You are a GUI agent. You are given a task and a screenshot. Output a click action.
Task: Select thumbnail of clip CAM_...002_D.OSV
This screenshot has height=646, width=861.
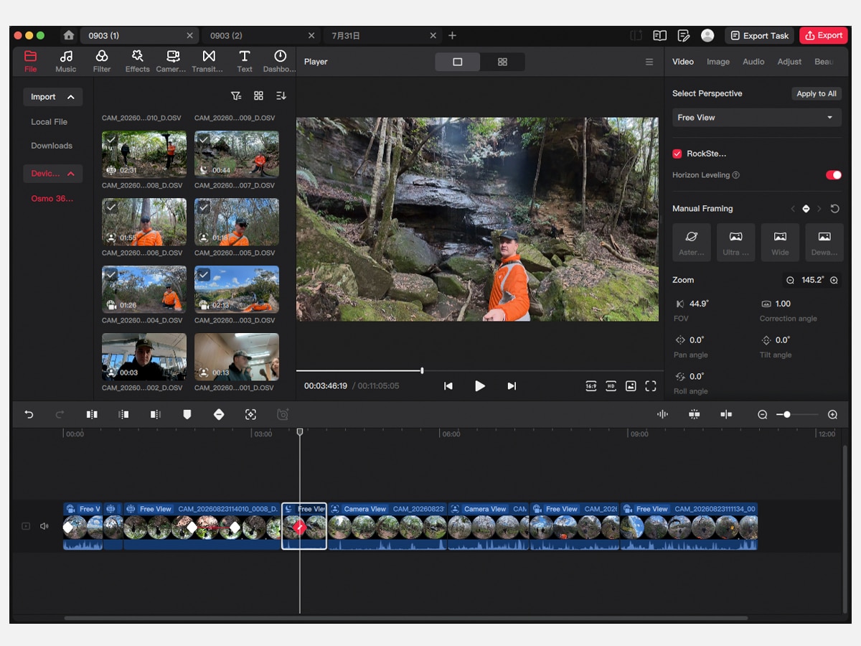144,357
